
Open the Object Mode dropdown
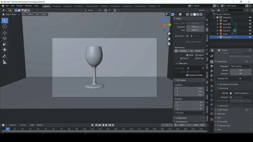(10, 15)
